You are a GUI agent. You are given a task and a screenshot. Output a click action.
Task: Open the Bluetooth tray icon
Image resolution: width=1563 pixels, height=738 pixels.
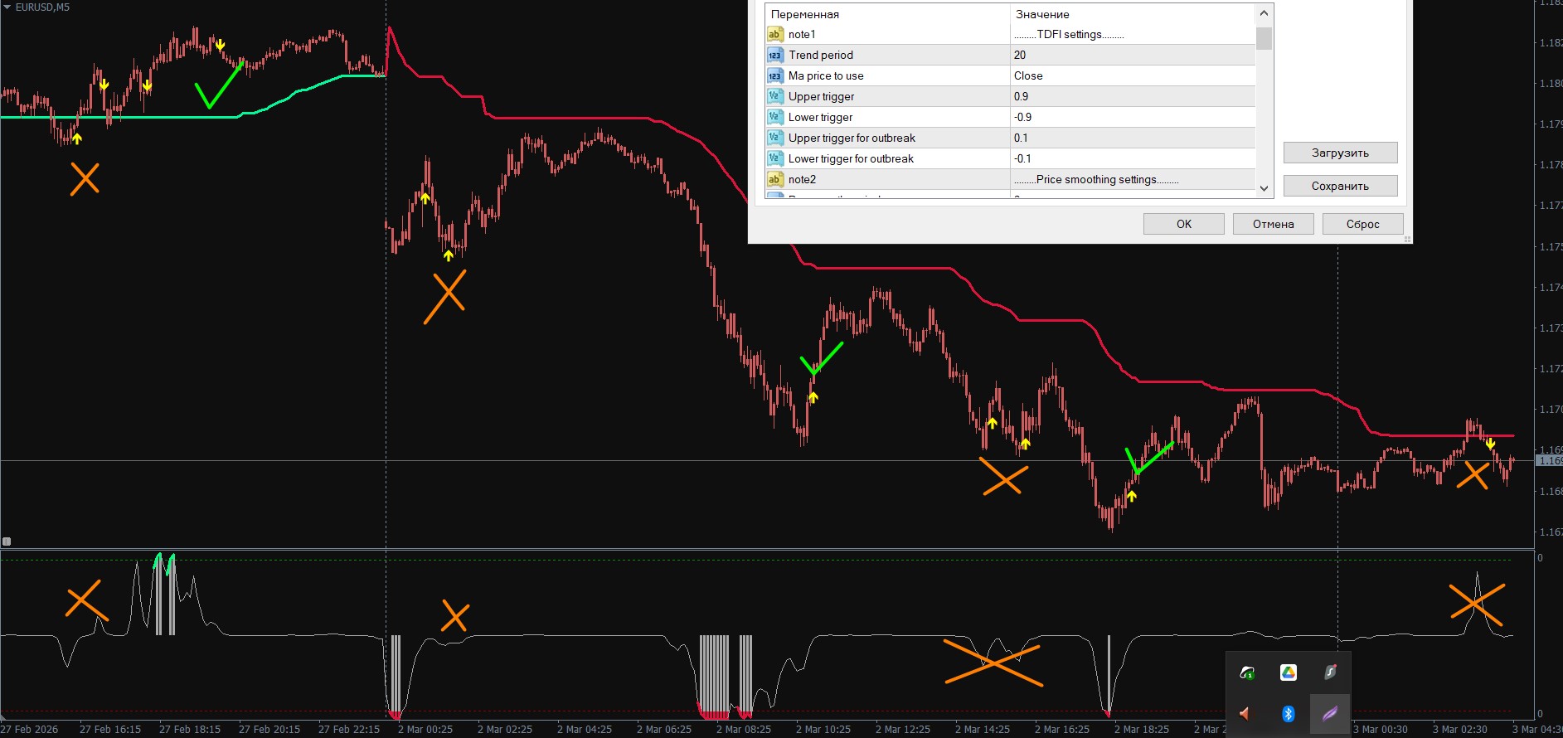[1288, 713]
